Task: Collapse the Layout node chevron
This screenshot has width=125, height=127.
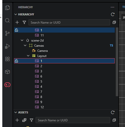Action: point(28,56)
